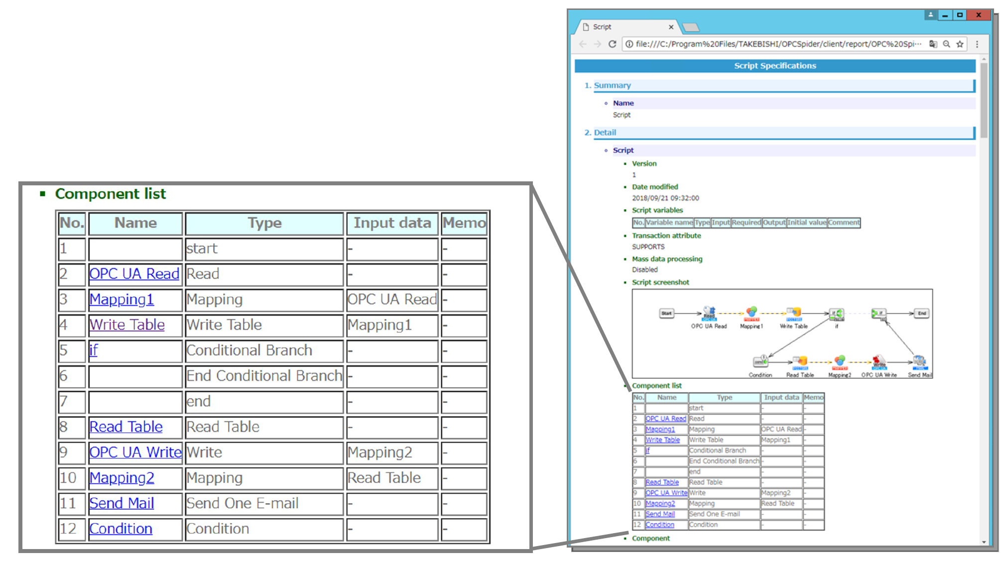This screenshot has height=568, width=1006.
Task: Click the browser forward arrow
Action: pos(598,44)
